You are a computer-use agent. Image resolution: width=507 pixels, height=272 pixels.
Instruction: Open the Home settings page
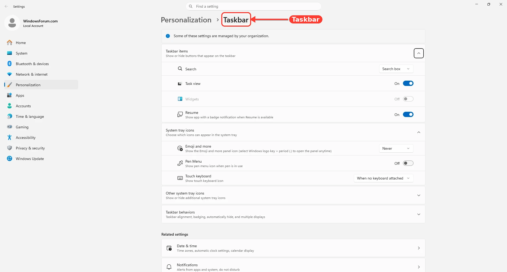pyautogui.click(x=41, y=42)
